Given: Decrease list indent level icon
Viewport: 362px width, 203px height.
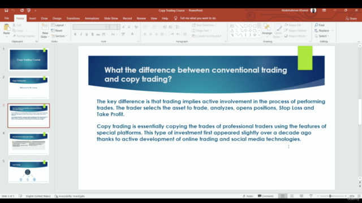Looking at the screenshot, I should (165, 27).
